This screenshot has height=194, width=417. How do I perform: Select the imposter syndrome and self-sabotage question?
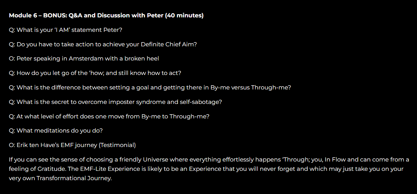click(x=115, y=102)
